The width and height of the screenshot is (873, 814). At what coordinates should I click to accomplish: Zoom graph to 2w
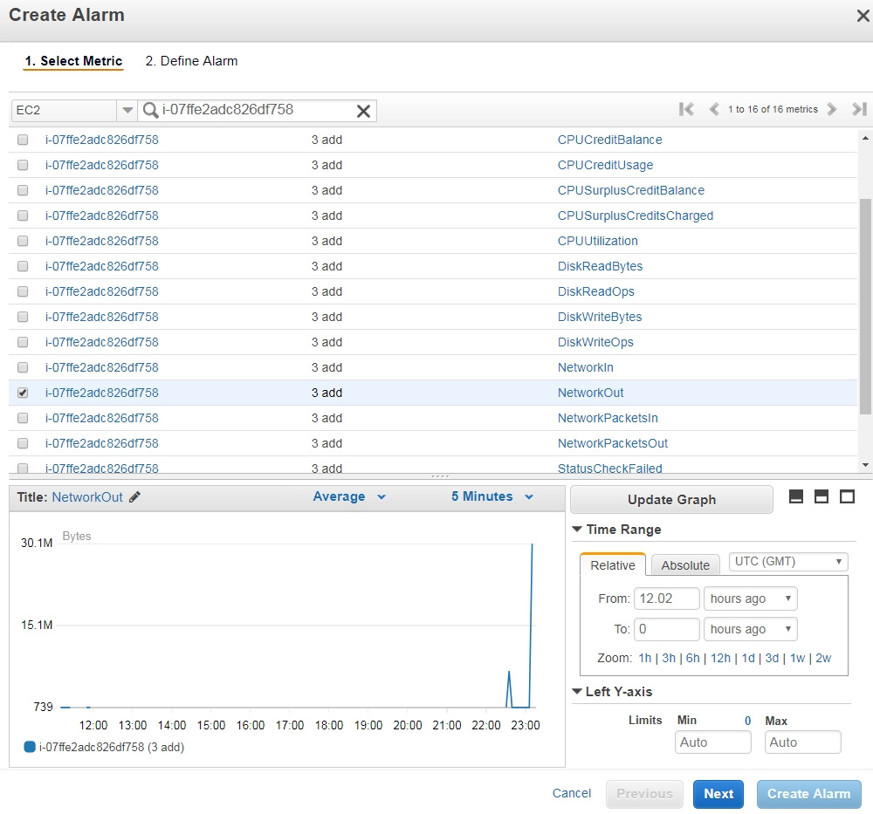pyautogui.click(x=823, y=658)
